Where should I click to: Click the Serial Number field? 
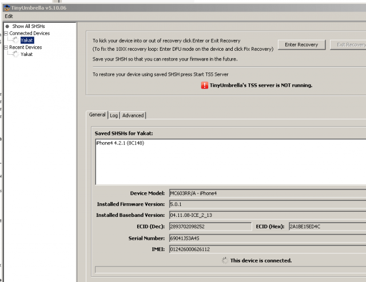pos(268,238)
